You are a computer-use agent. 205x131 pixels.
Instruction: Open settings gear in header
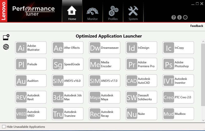[185, 17]
